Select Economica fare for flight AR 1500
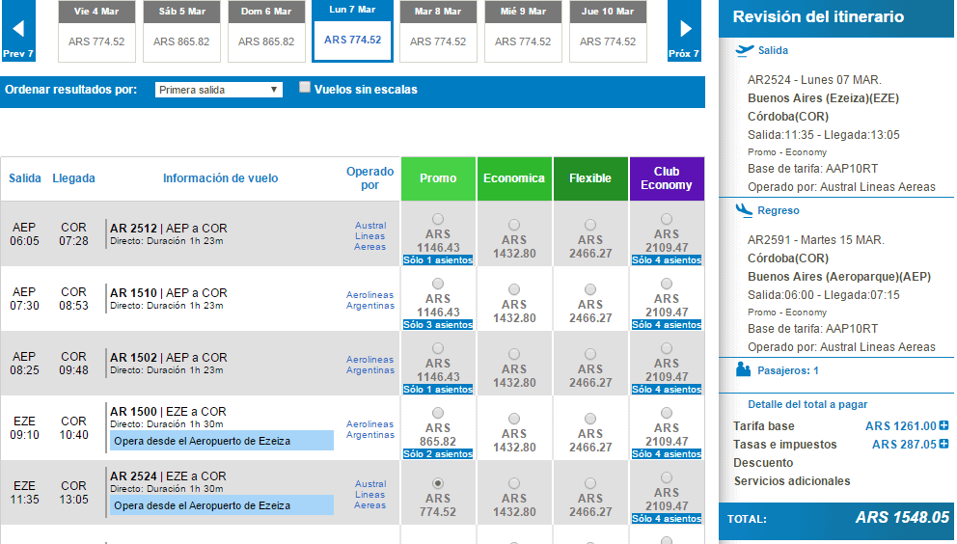Viewport: 957px width, 544px height. click(514, 419)
